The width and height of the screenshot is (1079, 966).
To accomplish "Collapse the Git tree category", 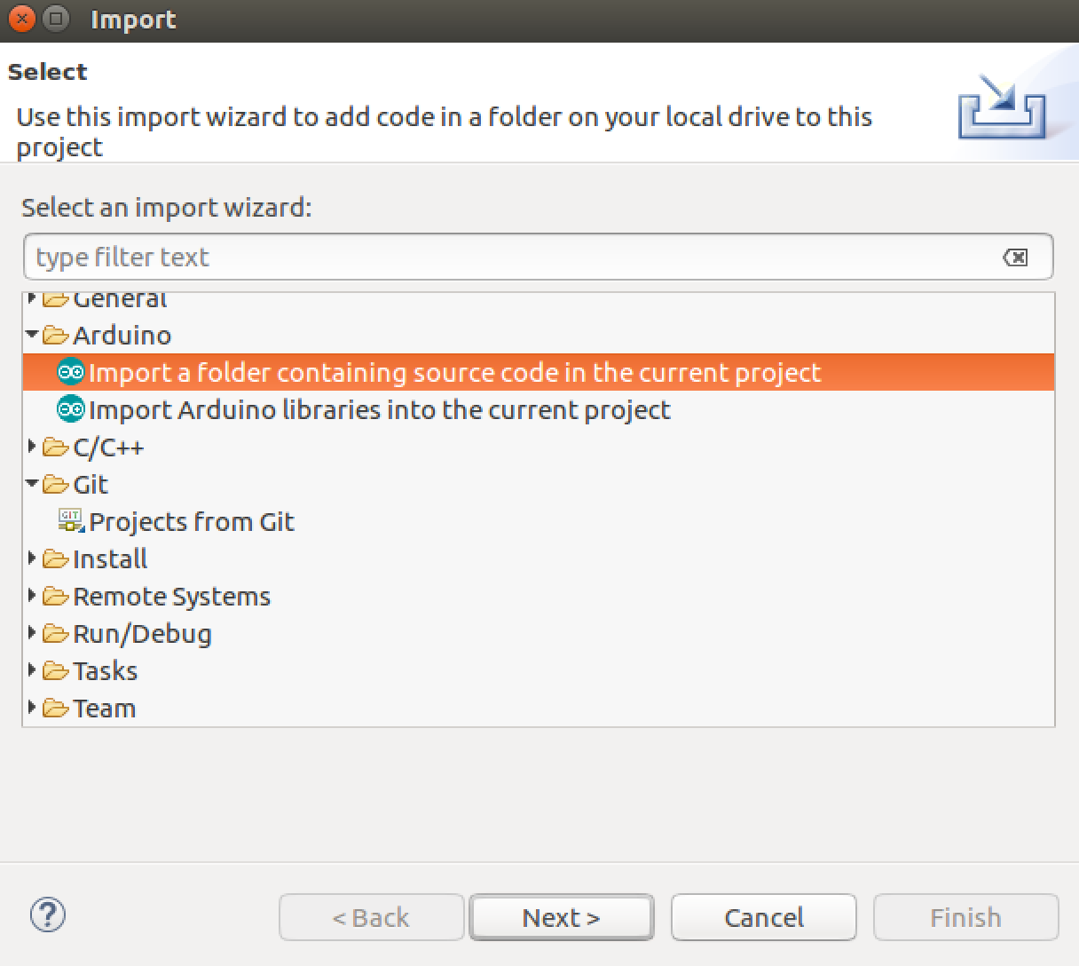I will 33,485.
